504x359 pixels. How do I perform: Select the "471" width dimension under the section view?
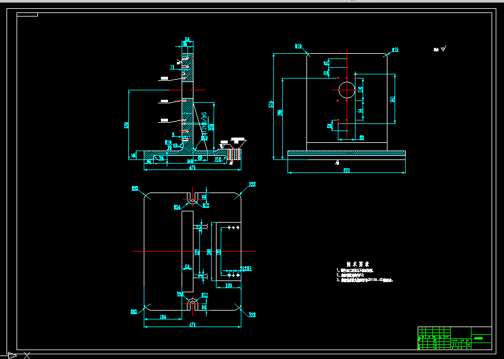click(192, 168)
